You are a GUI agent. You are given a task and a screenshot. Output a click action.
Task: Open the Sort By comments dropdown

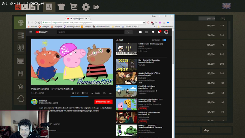click(x=55, y=124)
